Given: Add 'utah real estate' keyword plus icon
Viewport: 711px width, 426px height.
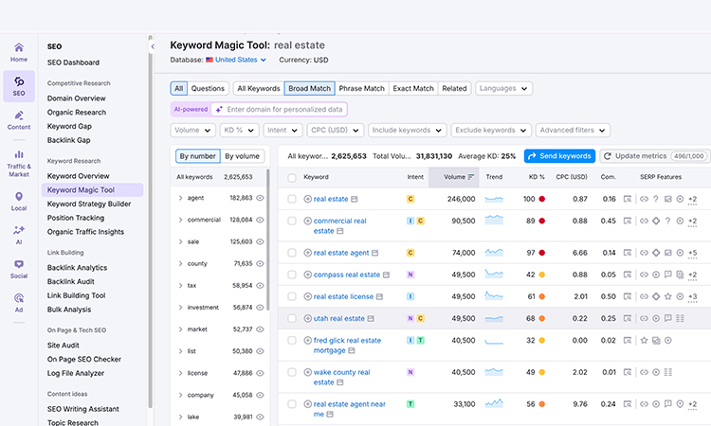Looking at the screenshot, I should click(307, 318).
